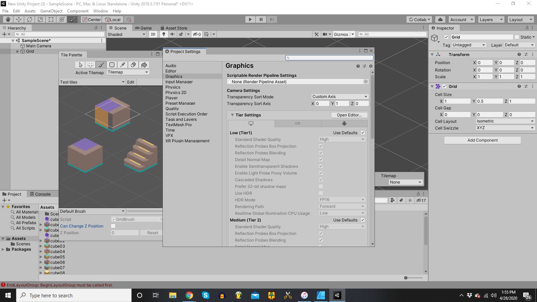Open Graphics settings gear menu
This screenshot has width=537, height=302.
click(x=371, y=66)
